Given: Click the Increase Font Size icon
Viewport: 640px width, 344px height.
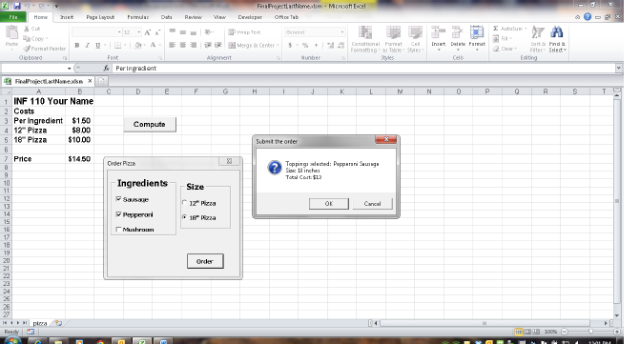Looking at the screenshot, I should (x=147, y=32).
